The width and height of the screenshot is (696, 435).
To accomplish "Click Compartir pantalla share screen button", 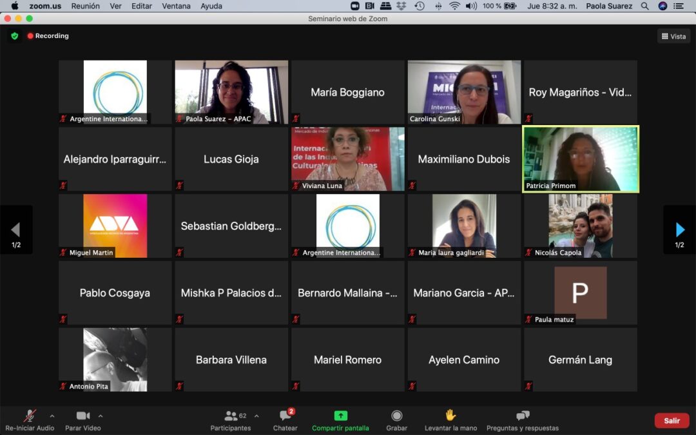I will point(340,420).
